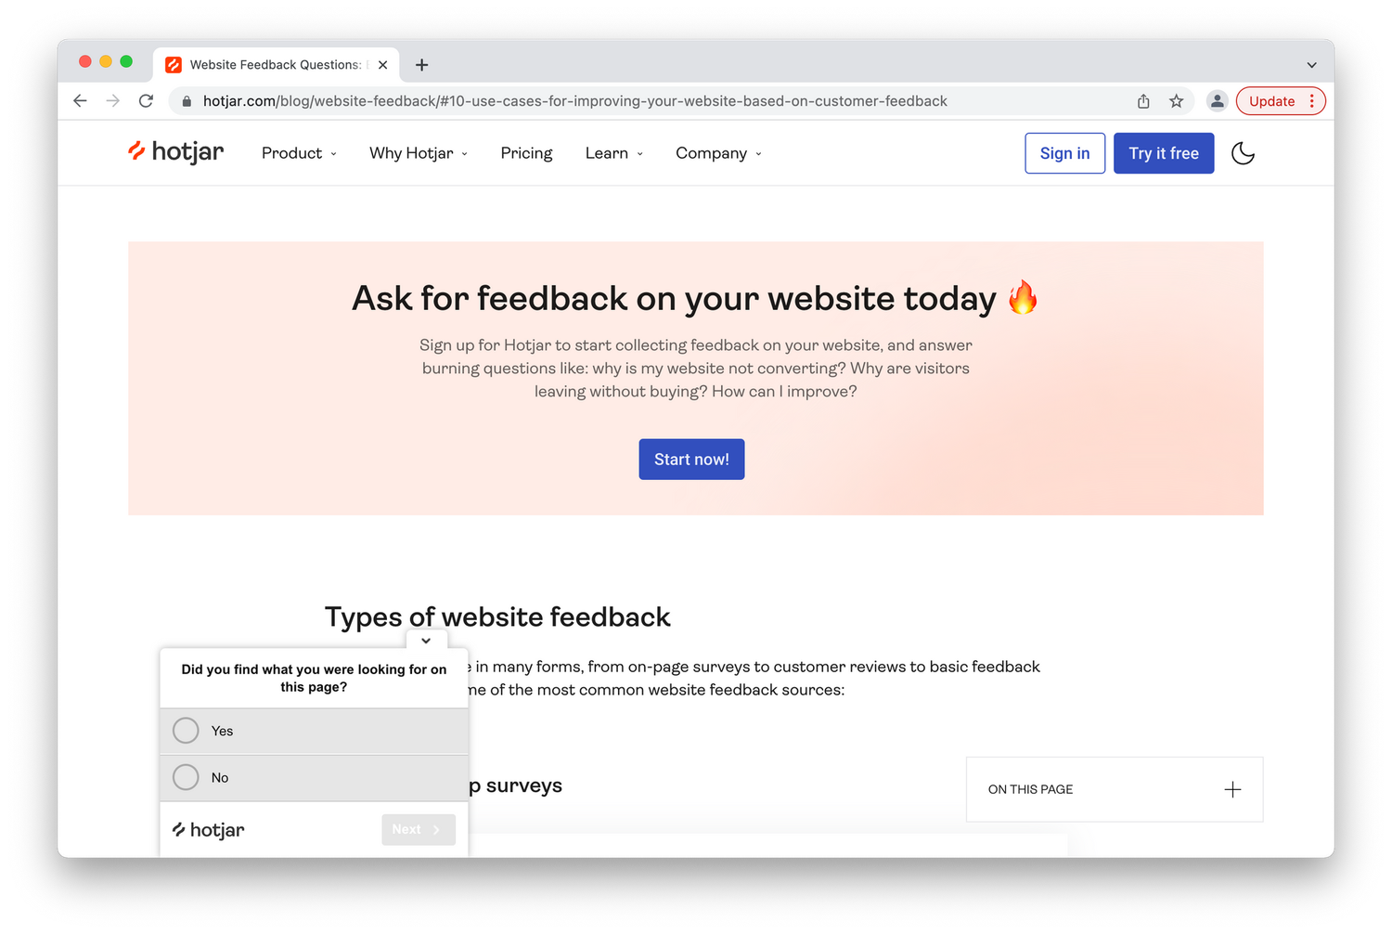Open the Product dropdown menu
This screenshot has width=1392, height=934.
(x=299, y=153)
